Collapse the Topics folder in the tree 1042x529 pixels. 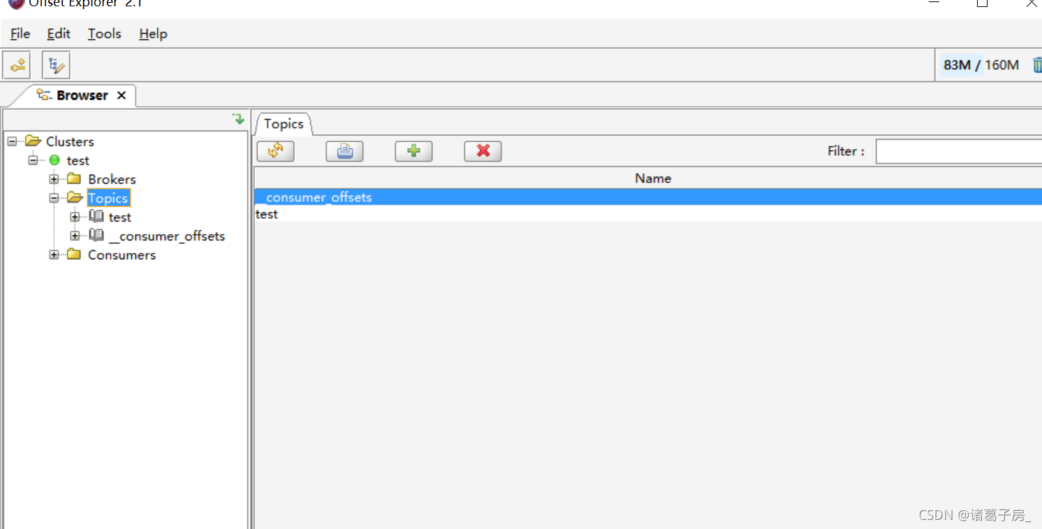click(x=54, y=198)
